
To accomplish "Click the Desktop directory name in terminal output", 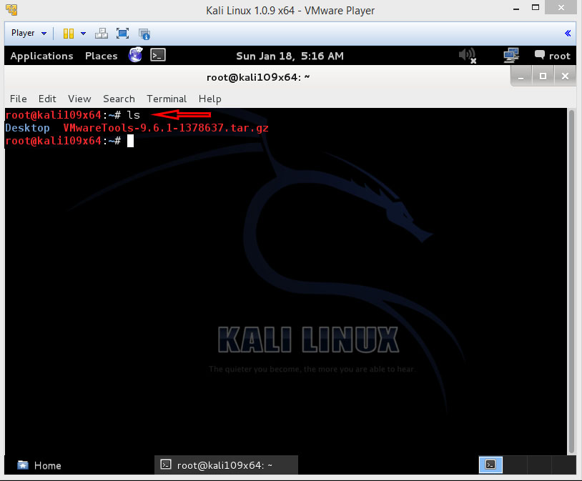I will click(27, 128).
